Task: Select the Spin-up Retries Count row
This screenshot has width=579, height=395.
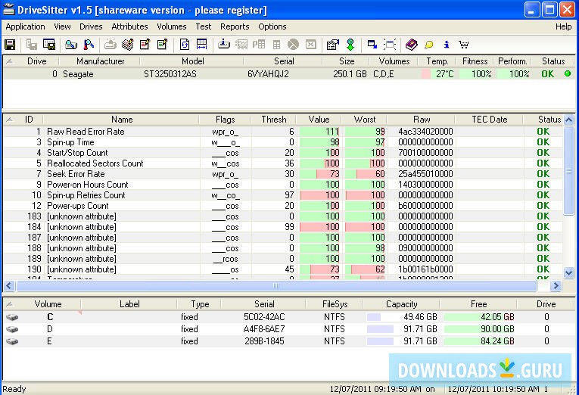Action: [x=283, y=195]
